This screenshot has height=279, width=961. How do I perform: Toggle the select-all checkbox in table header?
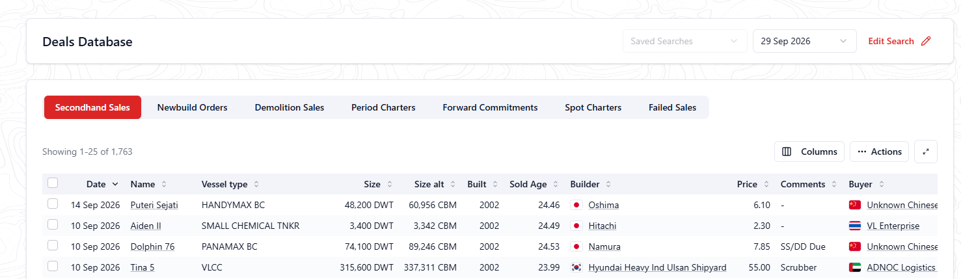tap(53, 183)
